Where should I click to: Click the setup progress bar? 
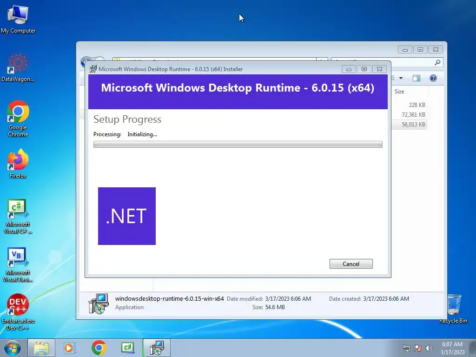(238, 144)
